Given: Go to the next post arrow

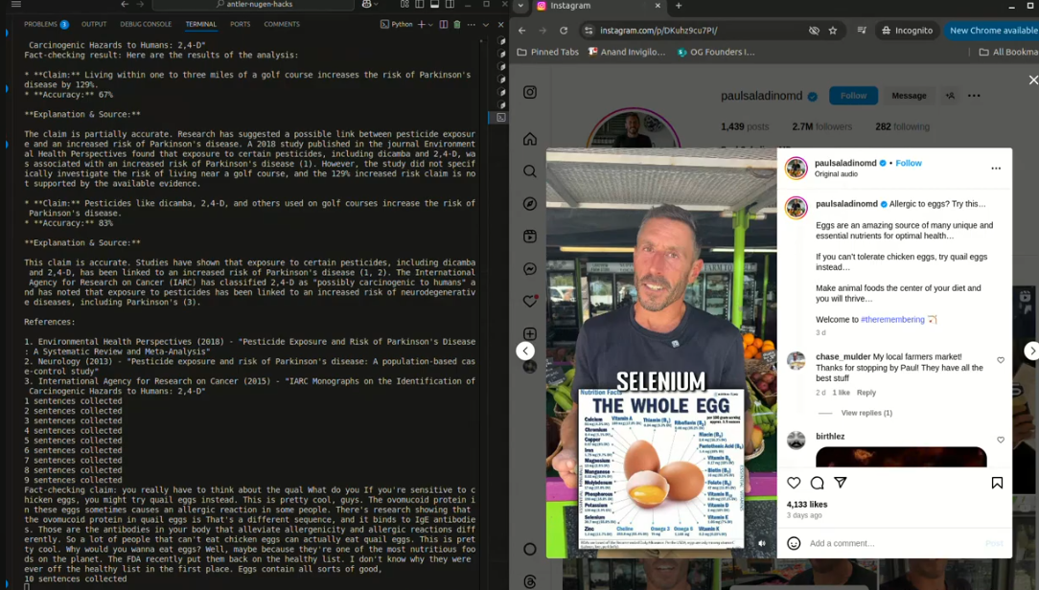Looking at the screenshot, I should (x=1031, y=351).
